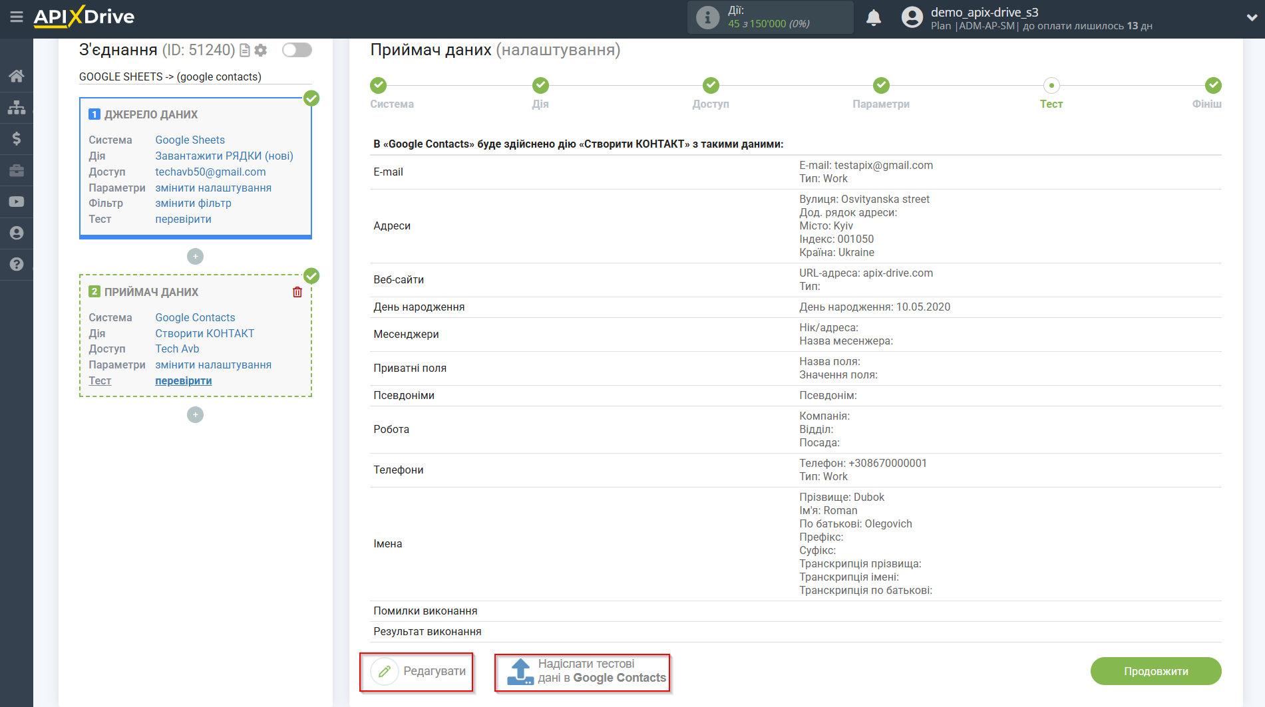
Task: Open the help question mark icon
Action: (17, 264)
